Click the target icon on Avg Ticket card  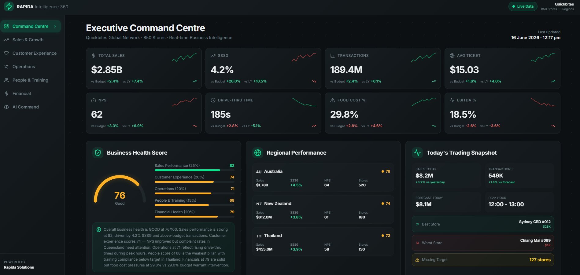pyautogui.click(x=452, y=56)
